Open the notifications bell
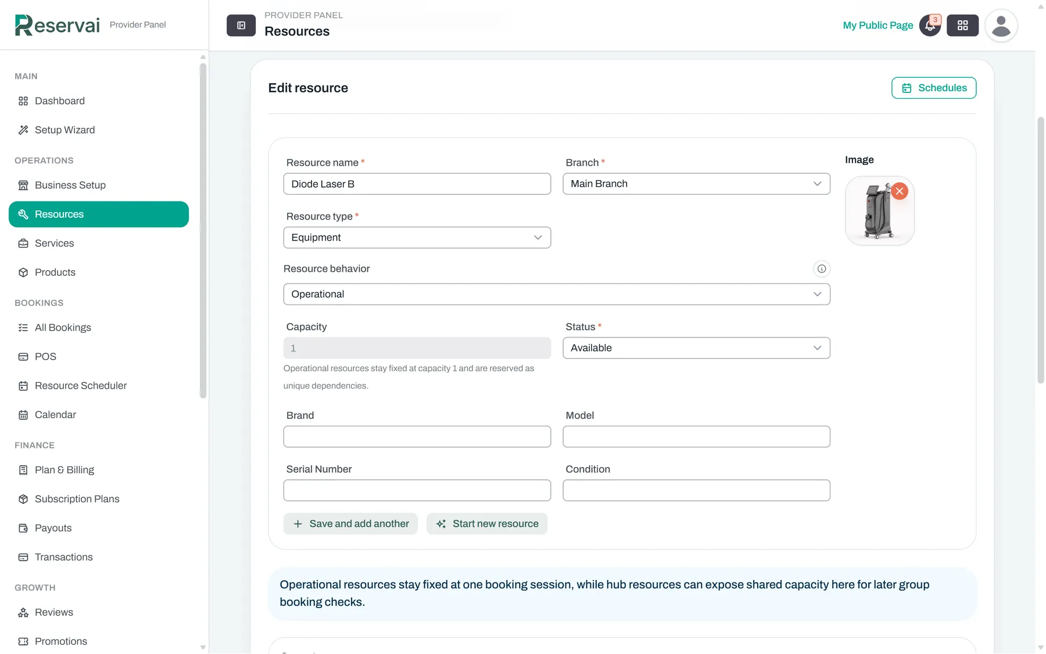1046x654 pixels. (930, 26)
